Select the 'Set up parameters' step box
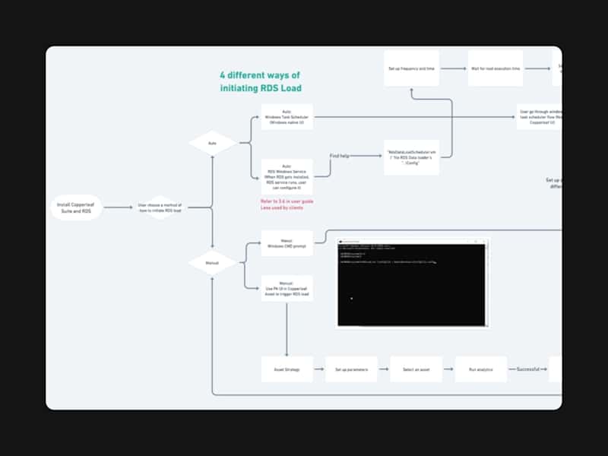Image resolution: width=608 pixels, height=456 pixels. pos(351,369)
